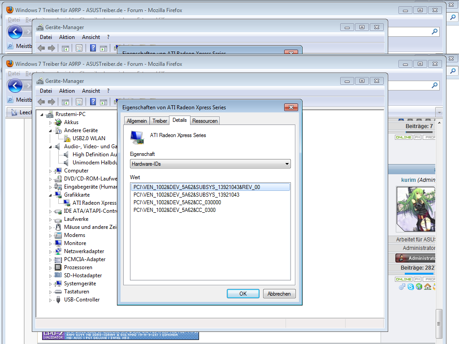Click the Modems phone icon
This screenshot has width=459, height=344.
coord(58,235)
